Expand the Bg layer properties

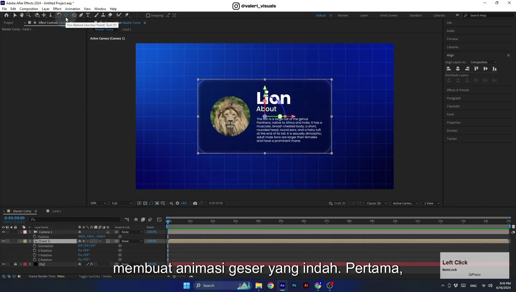point(21,264)
